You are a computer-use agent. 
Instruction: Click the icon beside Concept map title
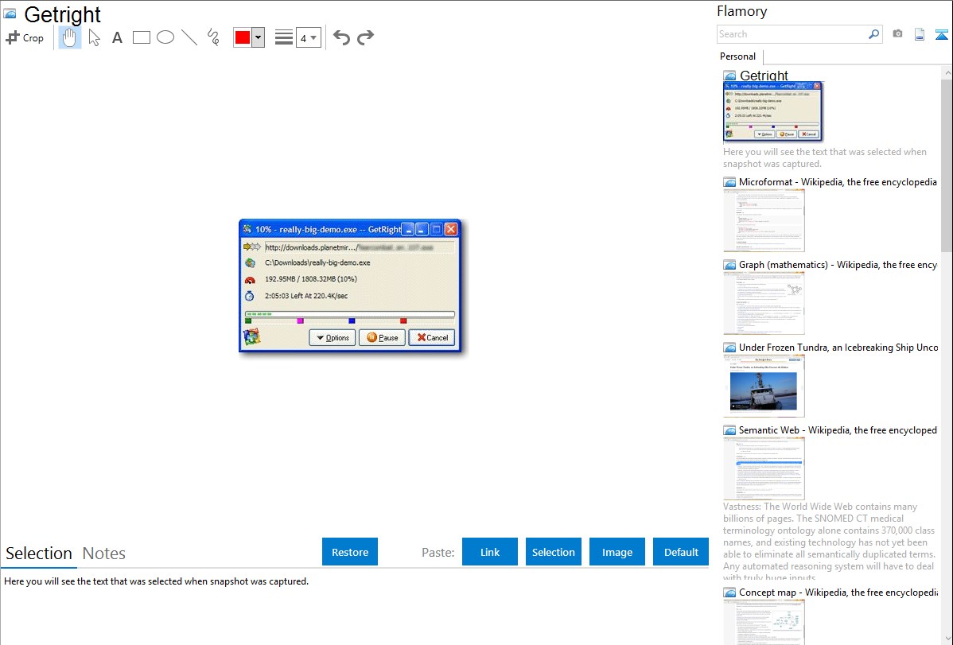pos(729,593)
